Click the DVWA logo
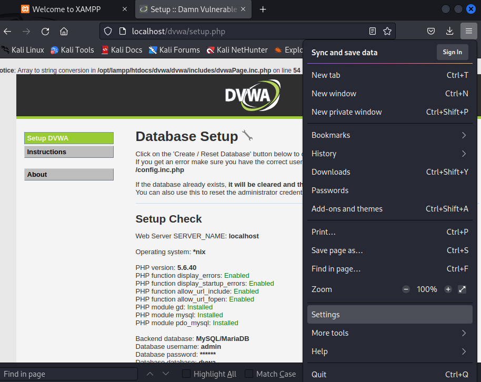Image resolution: width=481 pixels, height=382 pixels. click(x=253, y=95)
